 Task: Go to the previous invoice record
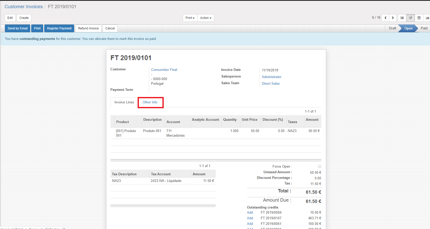pyautogui.click(x=385, y=18)
